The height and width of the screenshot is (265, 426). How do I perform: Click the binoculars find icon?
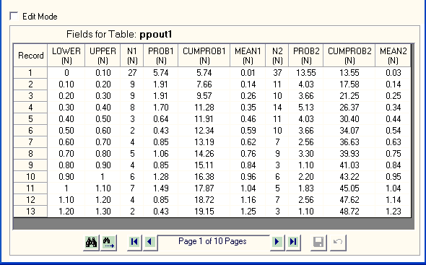[x=91, y=242]
